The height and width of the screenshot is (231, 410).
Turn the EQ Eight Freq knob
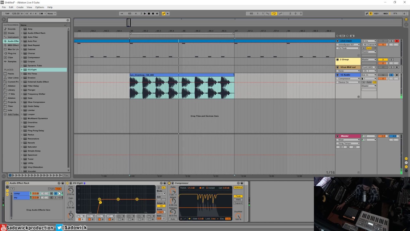pyautogui.click(x=71, y=191)
